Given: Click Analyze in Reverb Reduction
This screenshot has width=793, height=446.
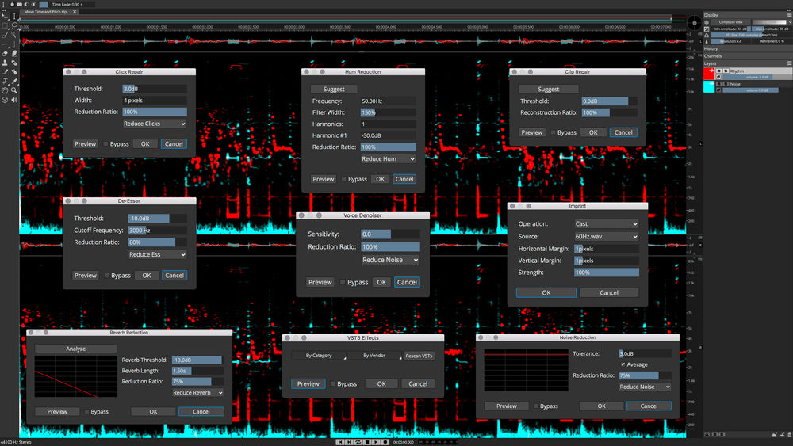Looking at the screenshot, I should click(x=75, y=349).
